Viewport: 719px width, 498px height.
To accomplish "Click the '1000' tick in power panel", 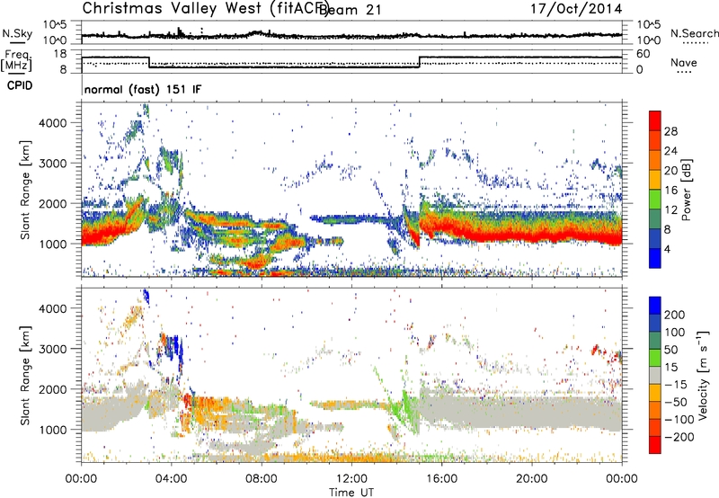I will pos(53,244).
